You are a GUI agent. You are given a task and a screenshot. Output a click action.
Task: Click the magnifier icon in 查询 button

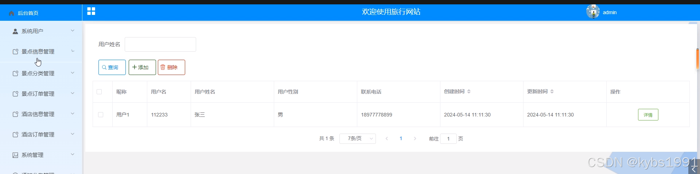pos(104,67)
